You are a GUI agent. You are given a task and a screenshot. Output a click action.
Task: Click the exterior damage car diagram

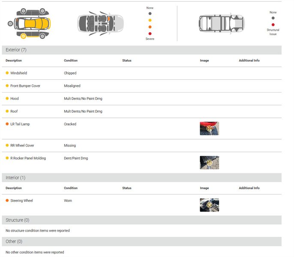pyautogui.click(x=29, y=23)
